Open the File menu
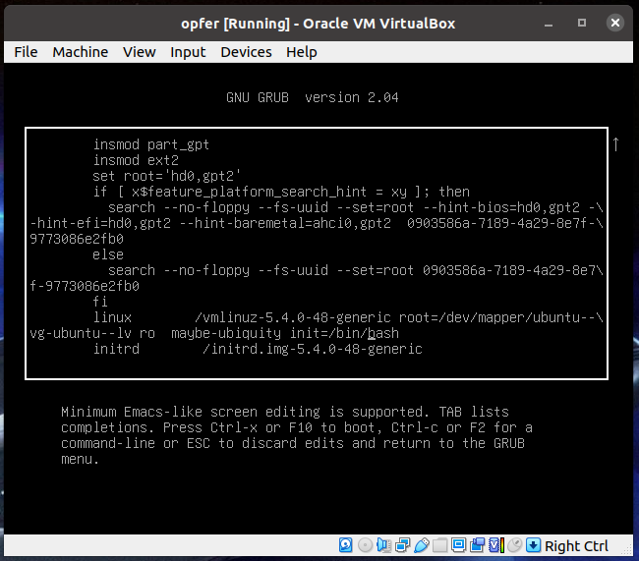This screenshot has height=561, width=639. [26, 52]
